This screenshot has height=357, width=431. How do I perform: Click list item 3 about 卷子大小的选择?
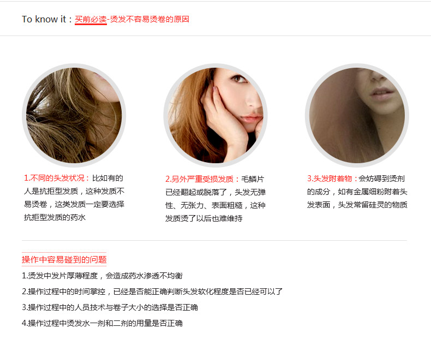[110, 307]
